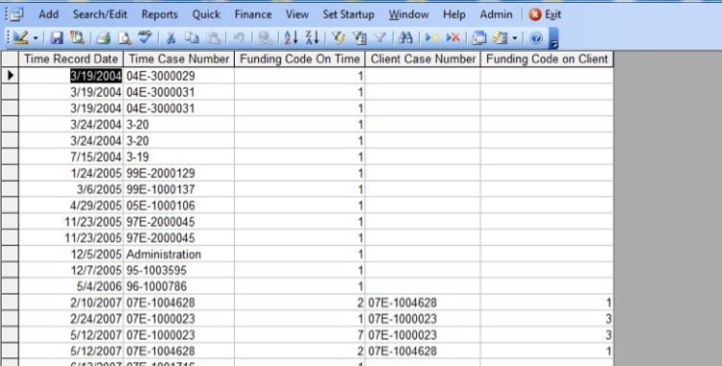
Task: Toggle the Apply Filter funnel icon
Action: [x=380, y=37]
